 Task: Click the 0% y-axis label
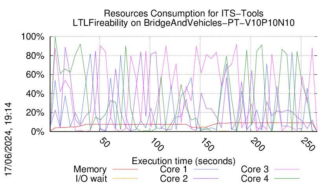tap(38, 132)
